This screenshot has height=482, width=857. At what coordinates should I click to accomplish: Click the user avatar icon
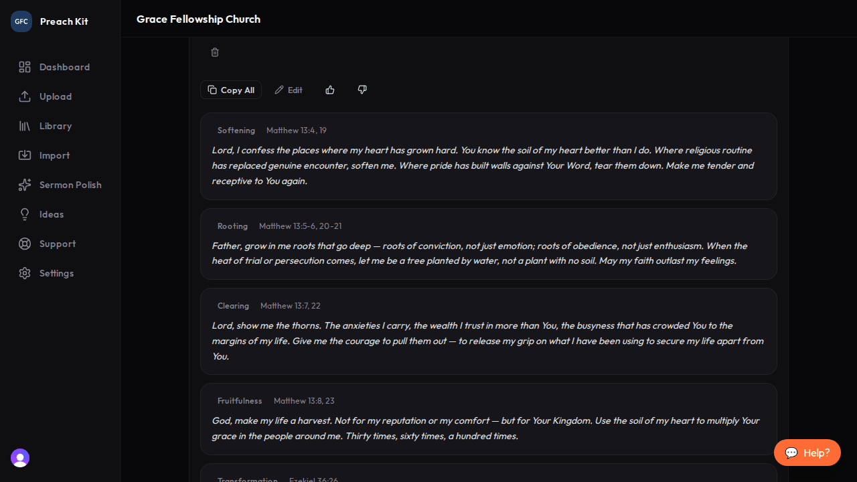[20, 458]
